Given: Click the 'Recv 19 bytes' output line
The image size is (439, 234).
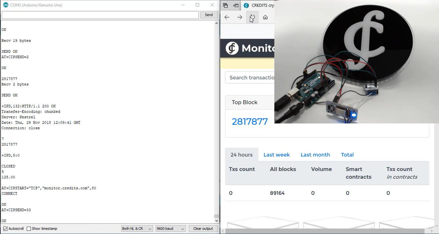Looking at the screenshot, I should pyautogui.click(x=16, y=41).
